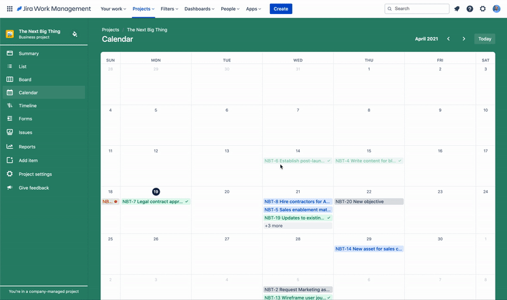Click the Today button
This screenshot has height=300, width=507.
(x=485, y=39)
